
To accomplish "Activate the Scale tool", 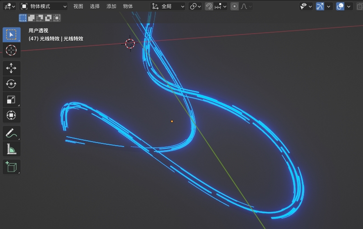I will click(x=11, y=99).
